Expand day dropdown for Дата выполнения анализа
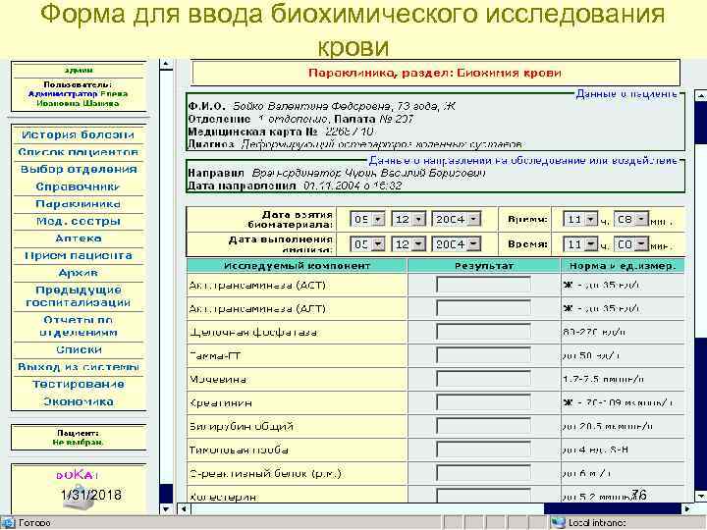The image size is (707, 530). coord(378,243)
